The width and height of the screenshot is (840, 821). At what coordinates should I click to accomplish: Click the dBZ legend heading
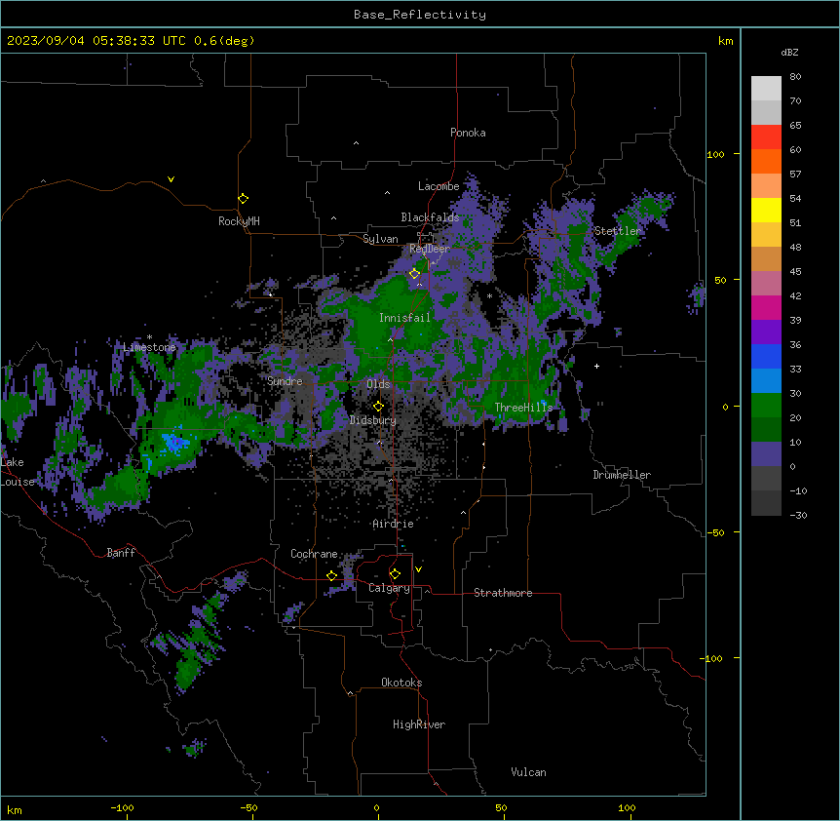pos(789,52)
